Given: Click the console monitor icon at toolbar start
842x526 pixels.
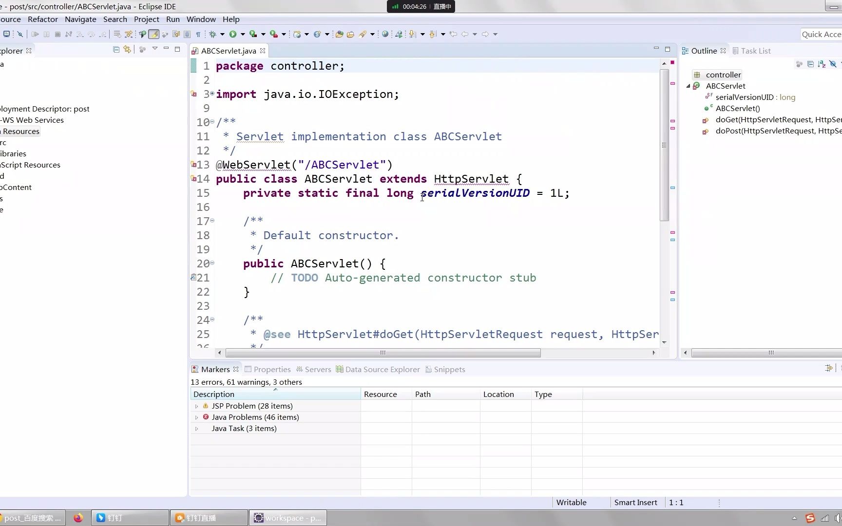Looking at the screenshot, I should (6, 34).
